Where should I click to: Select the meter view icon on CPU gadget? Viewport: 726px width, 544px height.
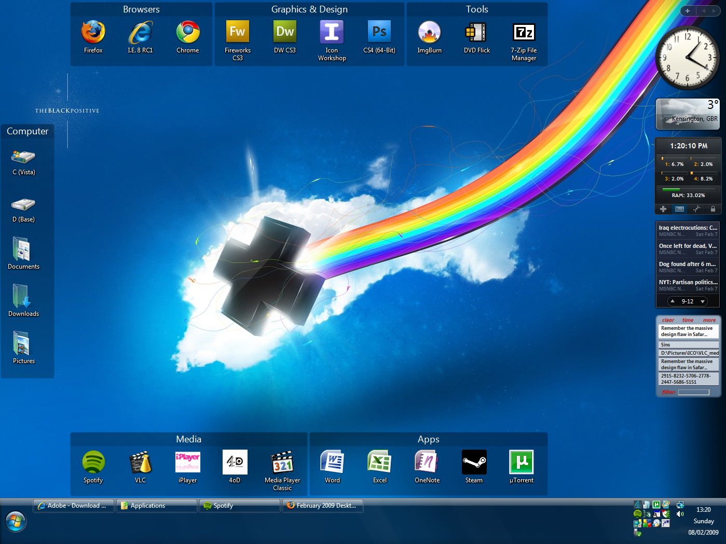679,209
